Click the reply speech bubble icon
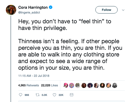This screenshot has width=132, height=102. [20, 95]
